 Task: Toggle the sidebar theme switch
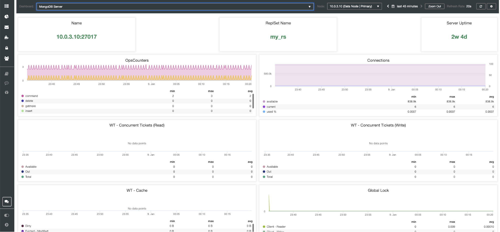coord(7,215)
